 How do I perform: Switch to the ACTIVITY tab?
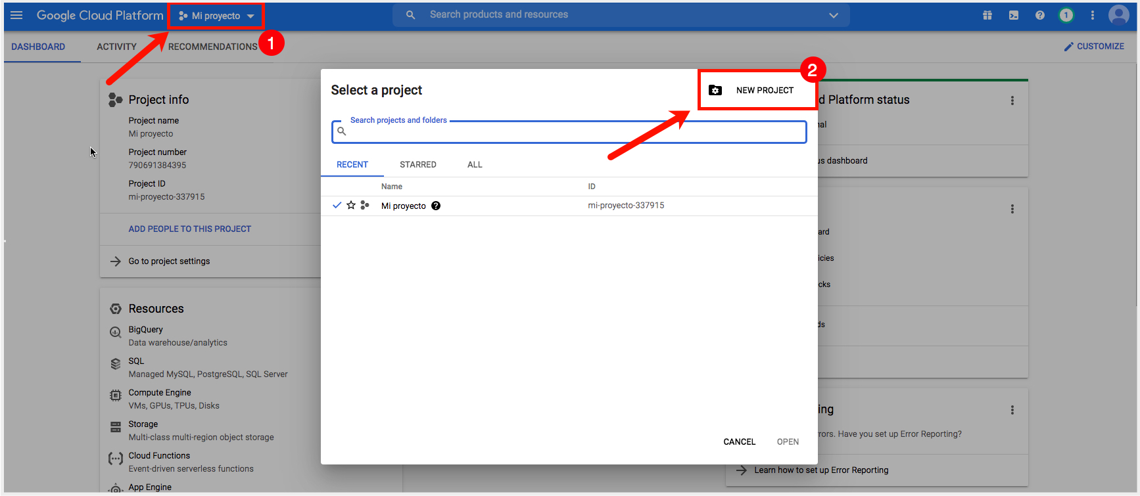(116, 47)
